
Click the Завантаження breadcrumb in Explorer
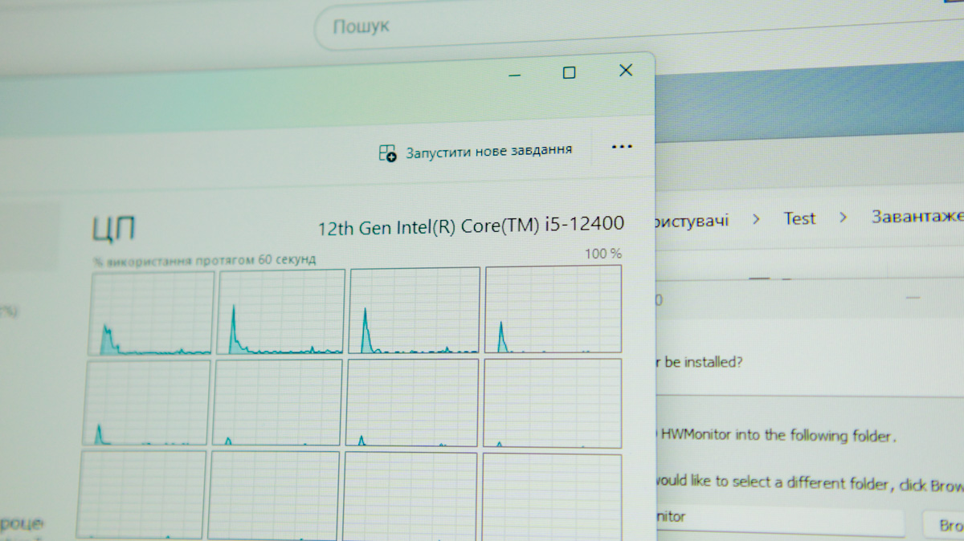coord(917,217)
